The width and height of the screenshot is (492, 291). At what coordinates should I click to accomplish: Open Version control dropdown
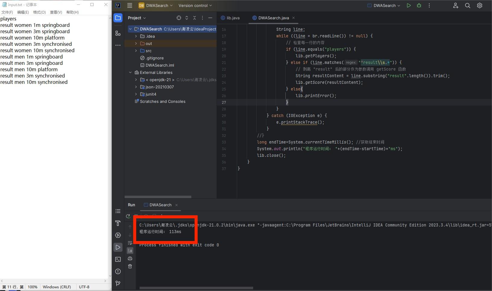(x=195, y=5)
